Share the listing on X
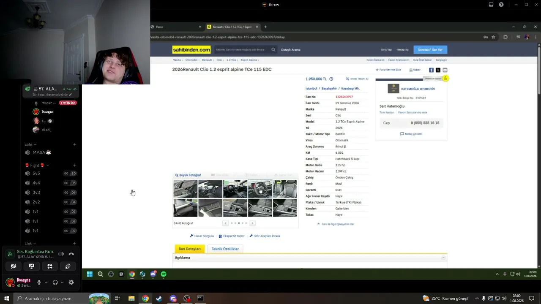Screen dimensions: 541x304 tap(438, 70)
